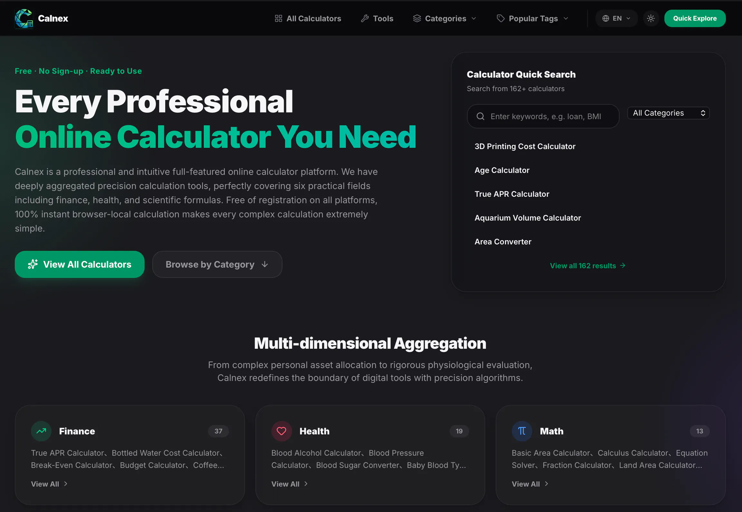Select 3D Printing Cost Calculator result
The height and width of the screenshot is (512, 742).
pos(525,146)
